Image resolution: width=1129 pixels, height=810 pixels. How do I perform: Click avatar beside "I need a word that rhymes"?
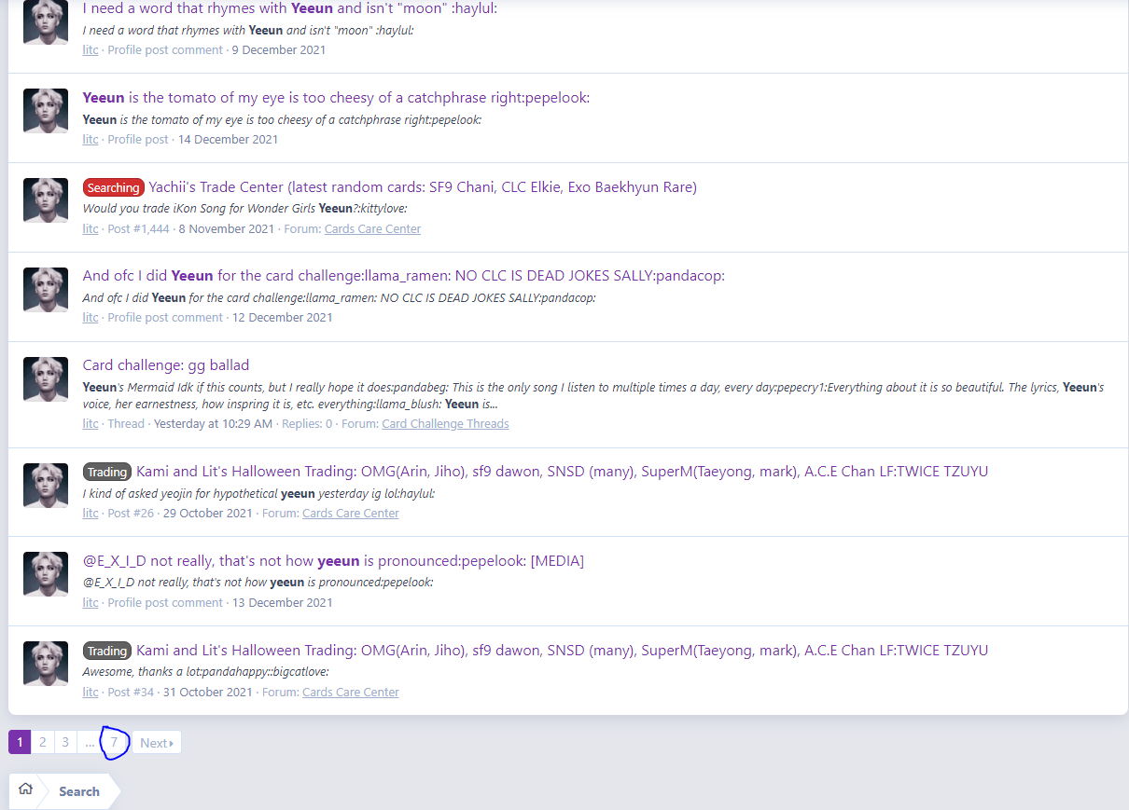(x=46, y=22)
